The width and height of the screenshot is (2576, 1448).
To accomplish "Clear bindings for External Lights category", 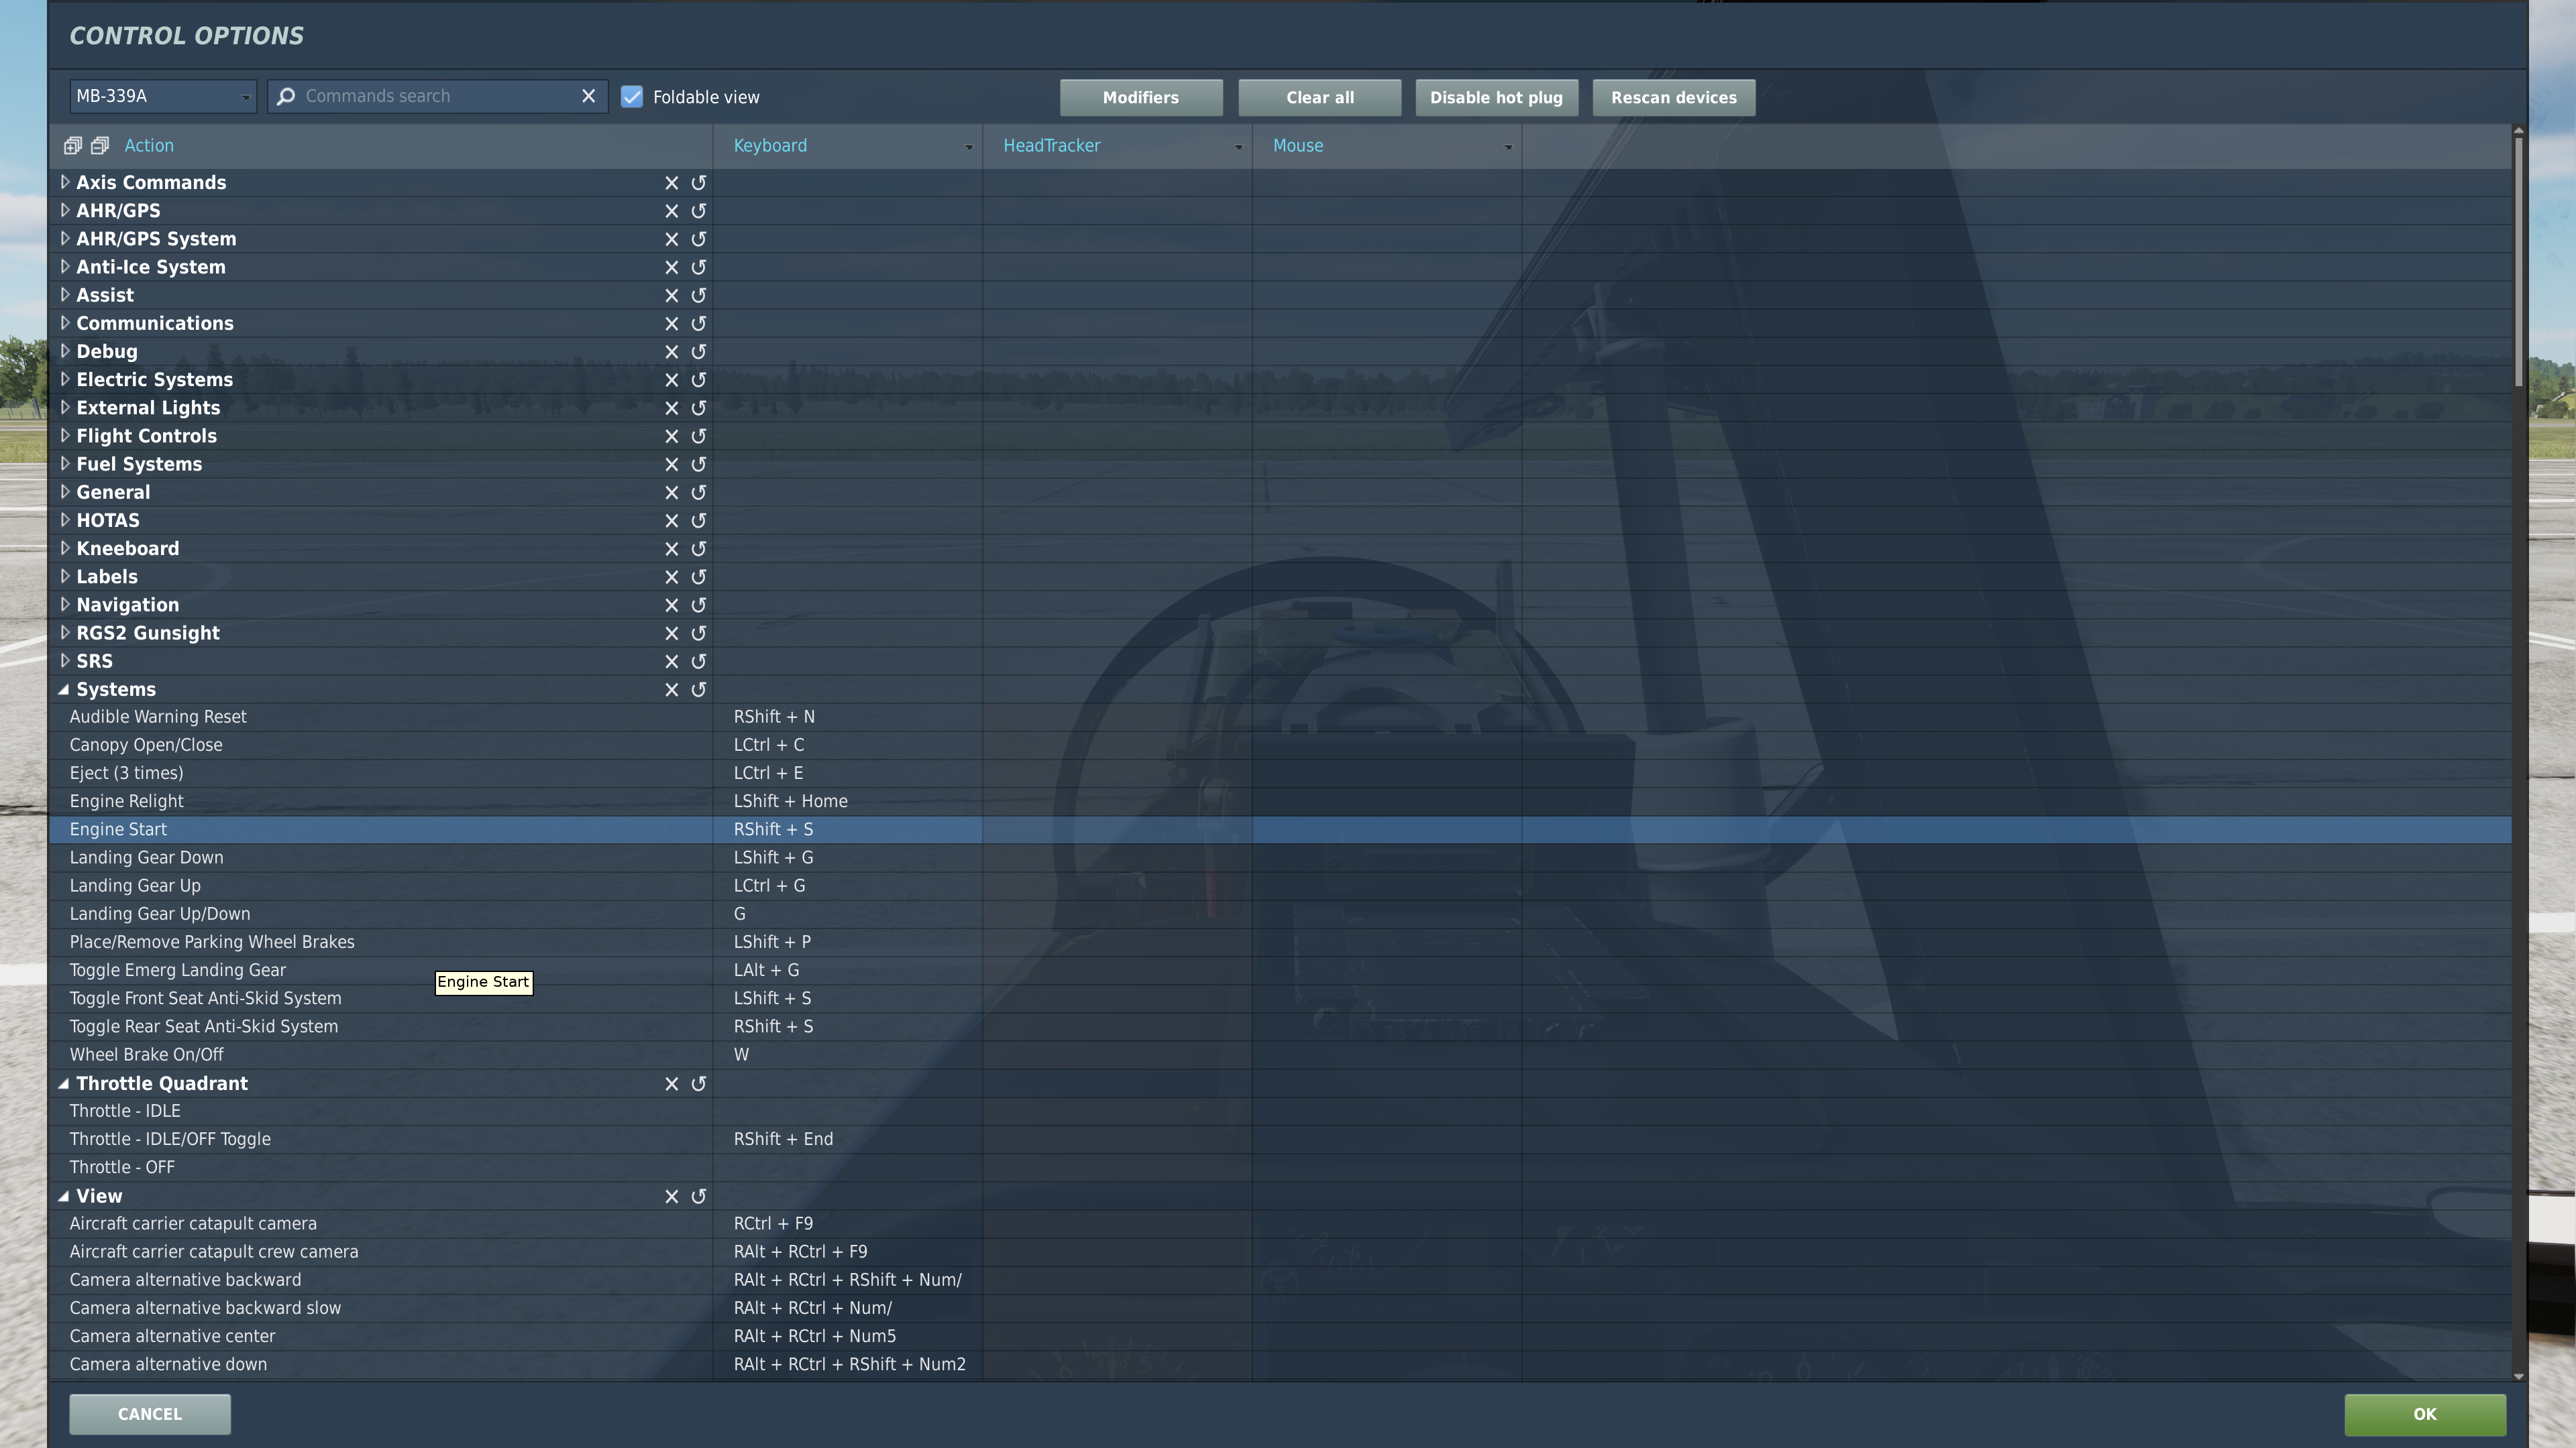I will point(671,408).
